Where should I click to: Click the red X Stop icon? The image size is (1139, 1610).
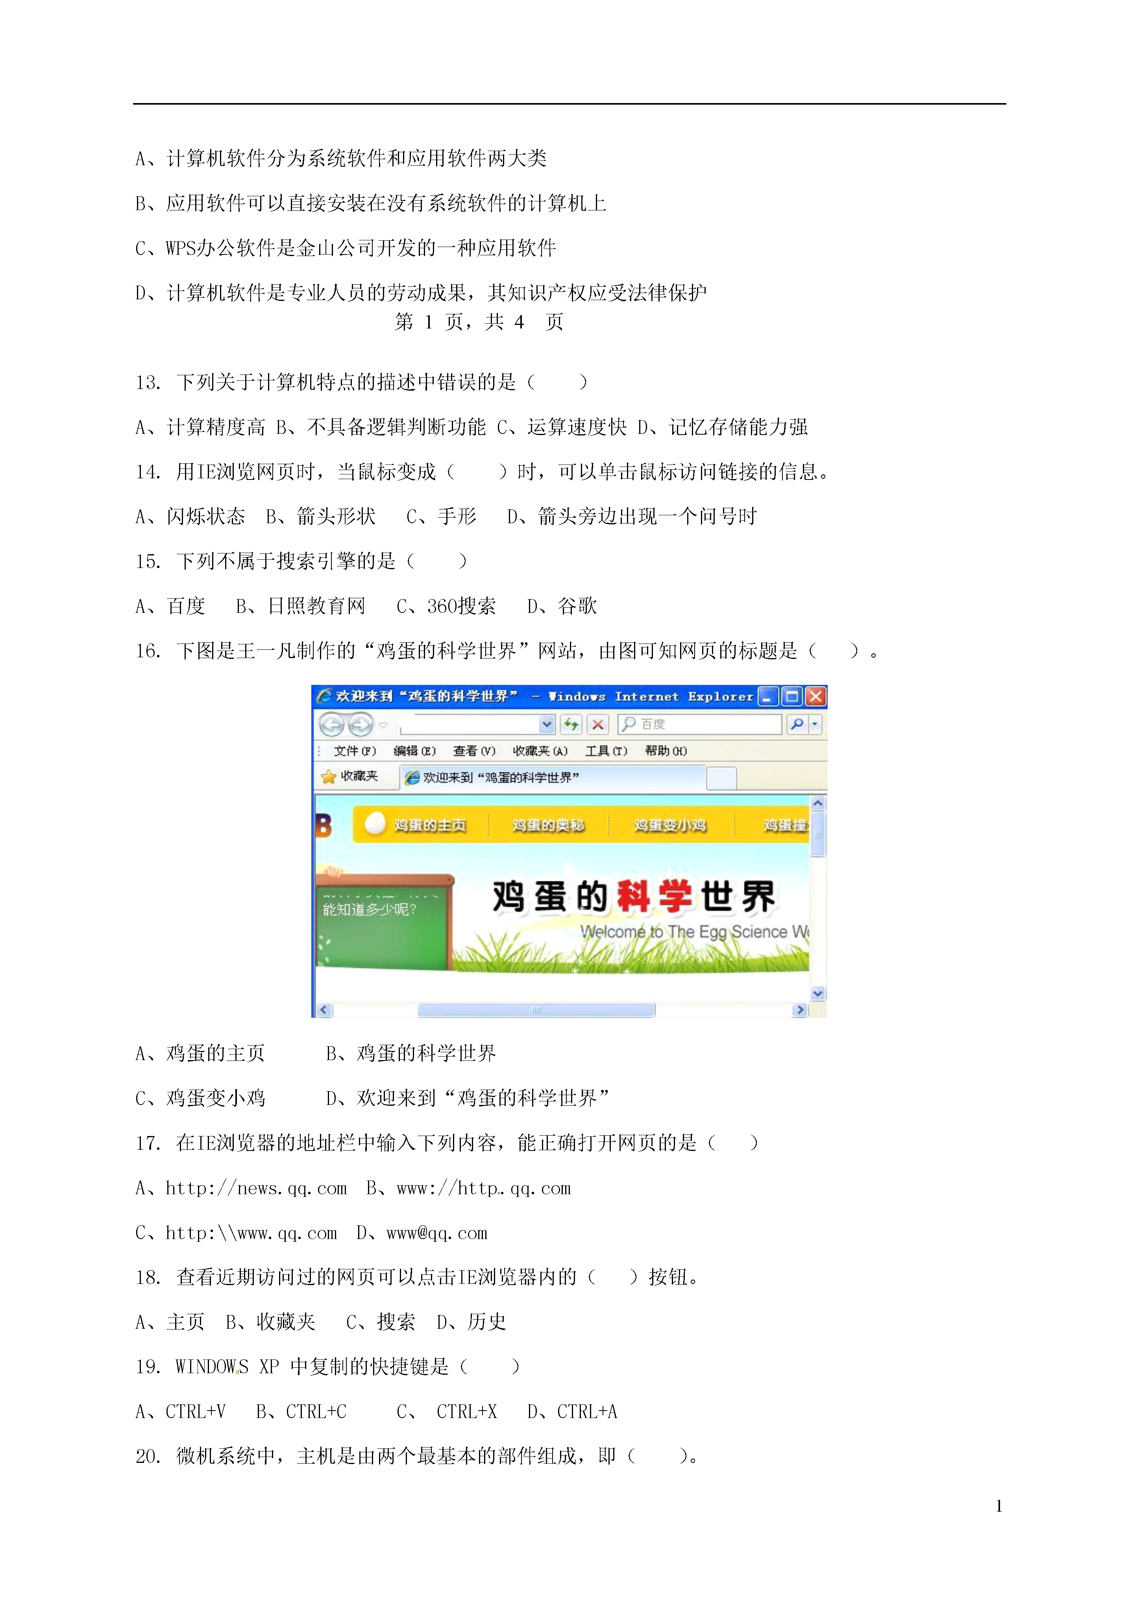(x=598, y=724)
